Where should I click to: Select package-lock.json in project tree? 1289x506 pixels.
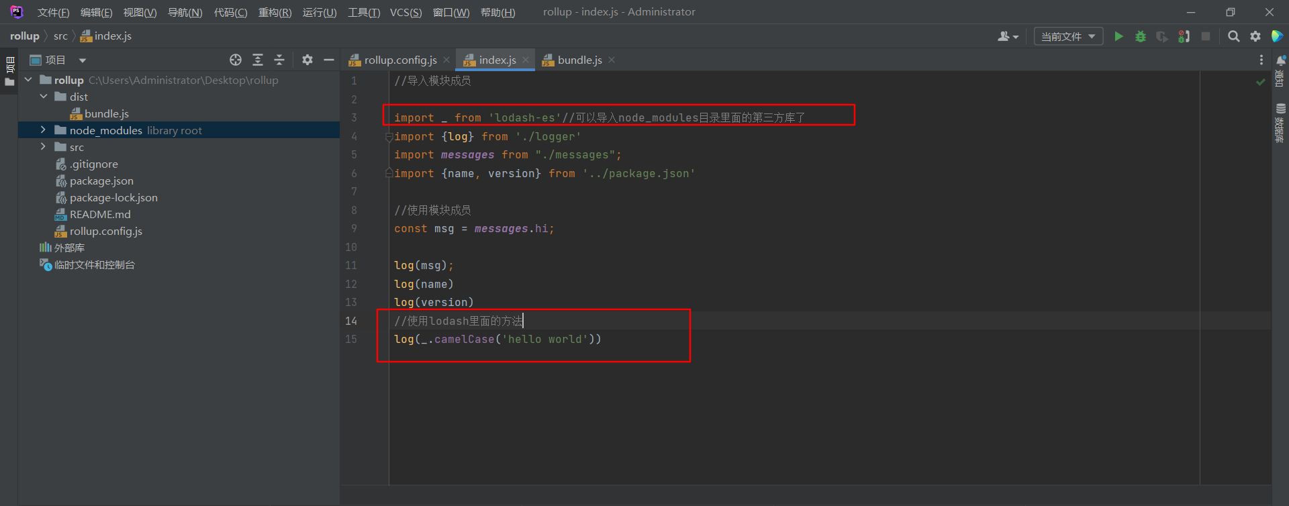[x=106, y=197]
